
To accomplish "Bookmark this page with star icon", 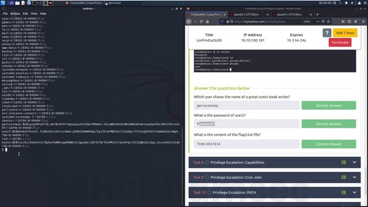I will click(x=328, y=21).
